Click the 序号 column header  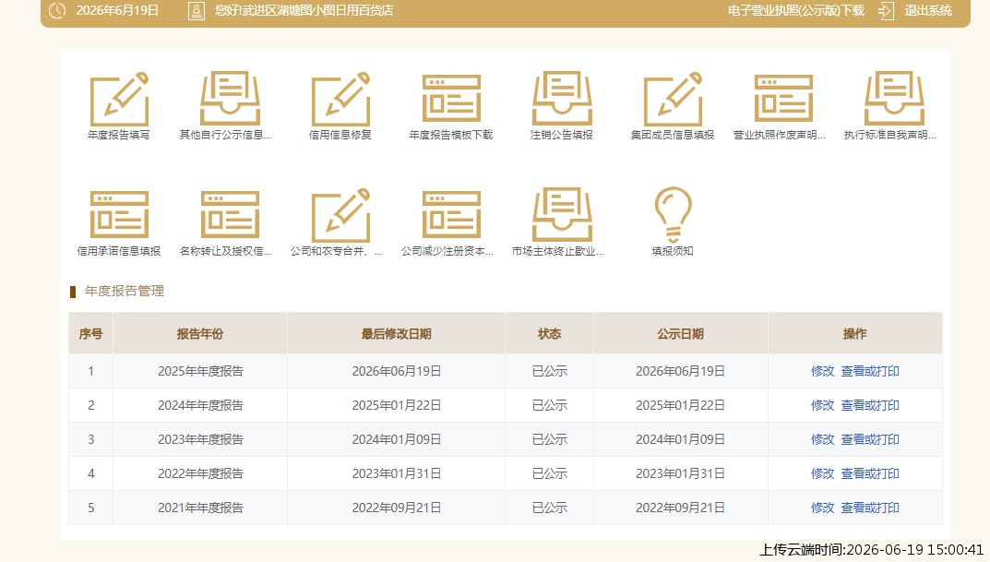click(91, 333)
